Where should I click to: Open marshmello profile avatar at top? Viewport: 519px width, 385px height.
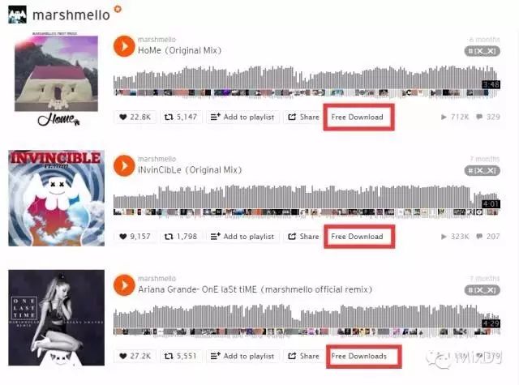click(17, 15)
